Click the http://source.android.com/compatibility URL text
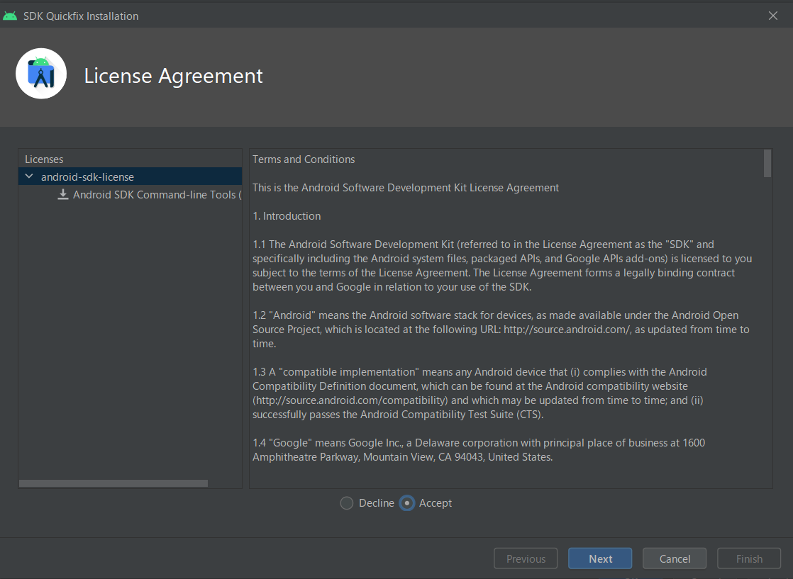793x579 pixels. click(352, 400)
